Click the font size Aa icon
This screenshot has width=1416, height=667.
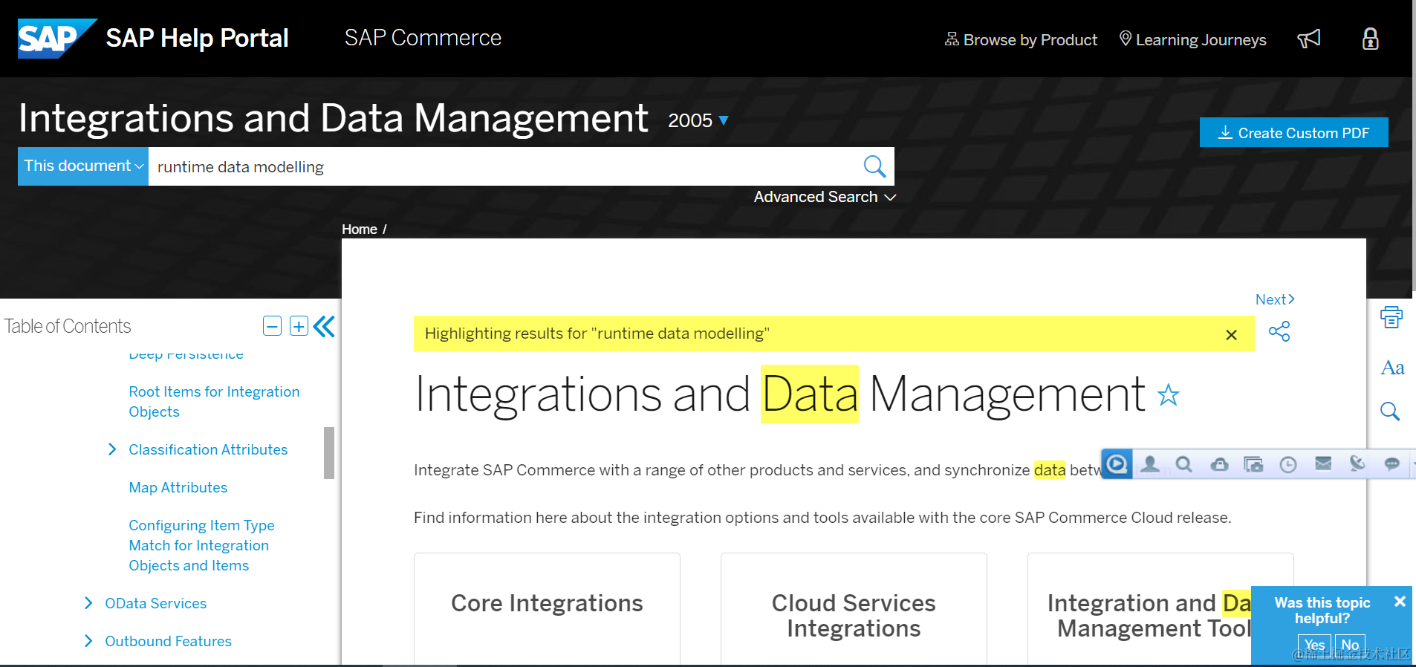1392,368
